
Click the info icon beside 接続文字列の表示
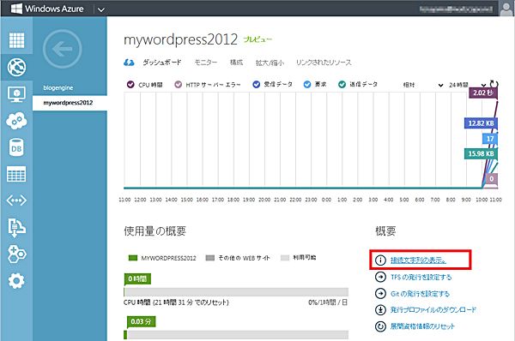(380, 260)
